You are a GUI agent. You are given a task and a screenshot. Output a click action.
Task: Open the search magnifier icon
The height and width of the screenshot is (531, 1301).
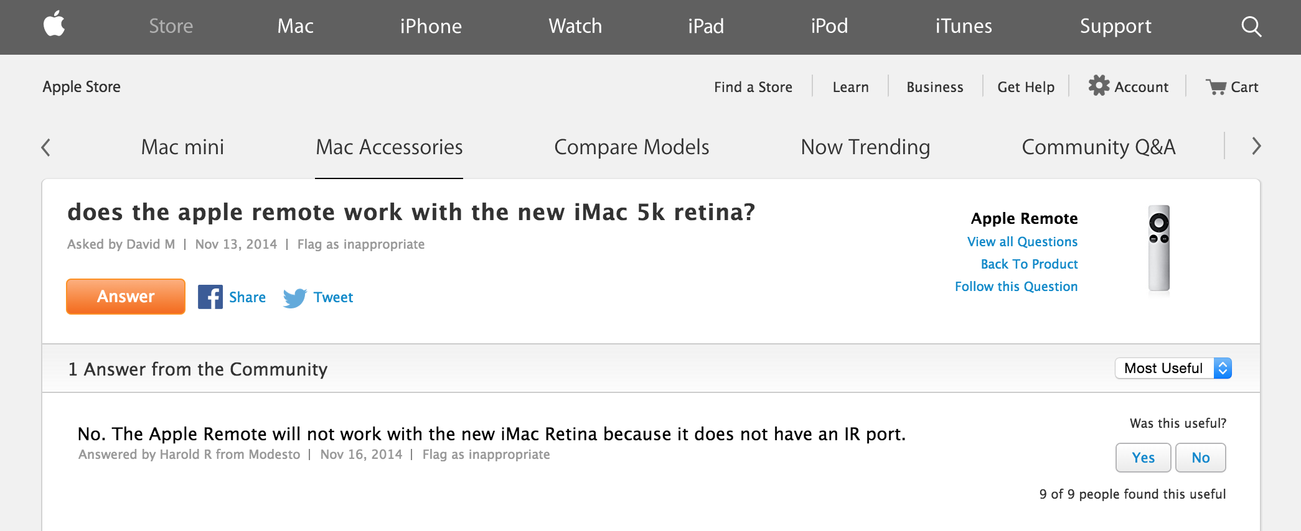point(1251,26)
